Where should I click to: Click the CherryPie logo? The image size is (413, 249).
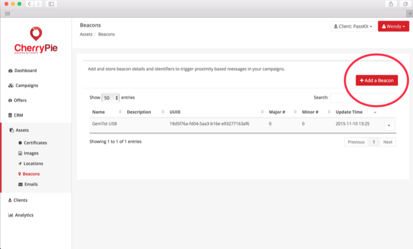point(36,40)
